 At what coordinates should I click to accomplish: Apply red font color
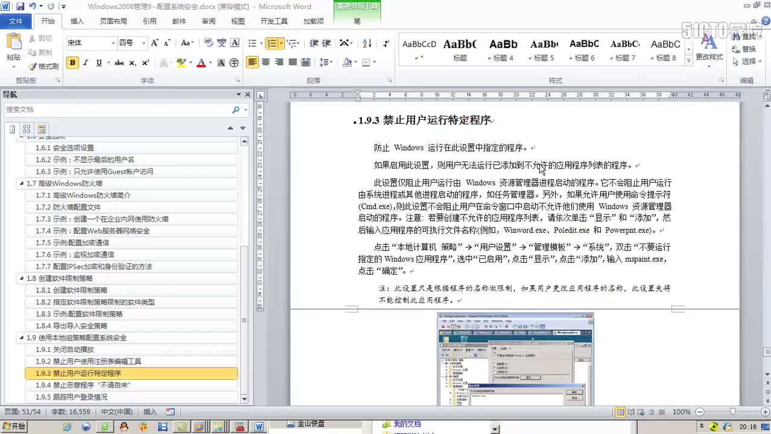[201, 63]
